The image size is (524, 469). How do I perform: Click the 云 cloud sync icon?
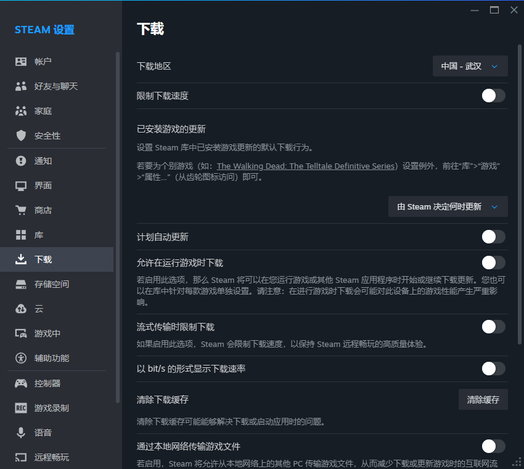point(21,309)
